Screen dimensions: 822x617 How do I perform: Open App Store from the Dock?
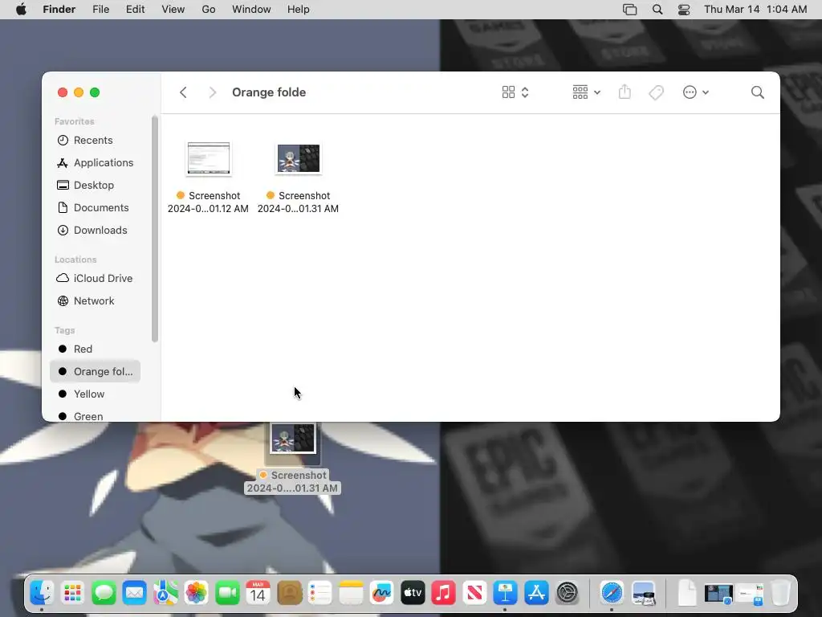click(536, 594)
